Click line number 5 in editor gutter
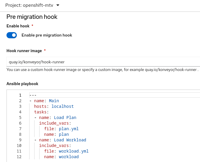Image resolution: width=200 pixels, height=162 pixels. click(20, 118)
